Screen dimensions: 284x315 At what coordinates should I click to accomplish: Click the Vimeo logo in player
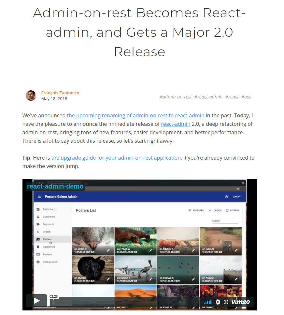240,302
